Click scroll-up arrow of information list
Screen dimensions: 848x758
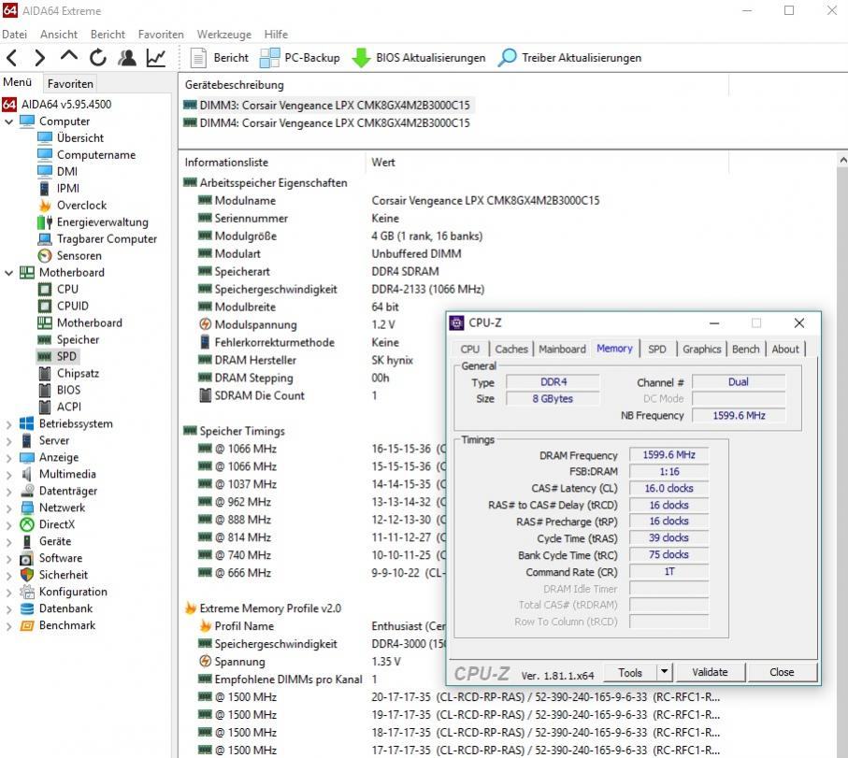(x=842, y=161)
